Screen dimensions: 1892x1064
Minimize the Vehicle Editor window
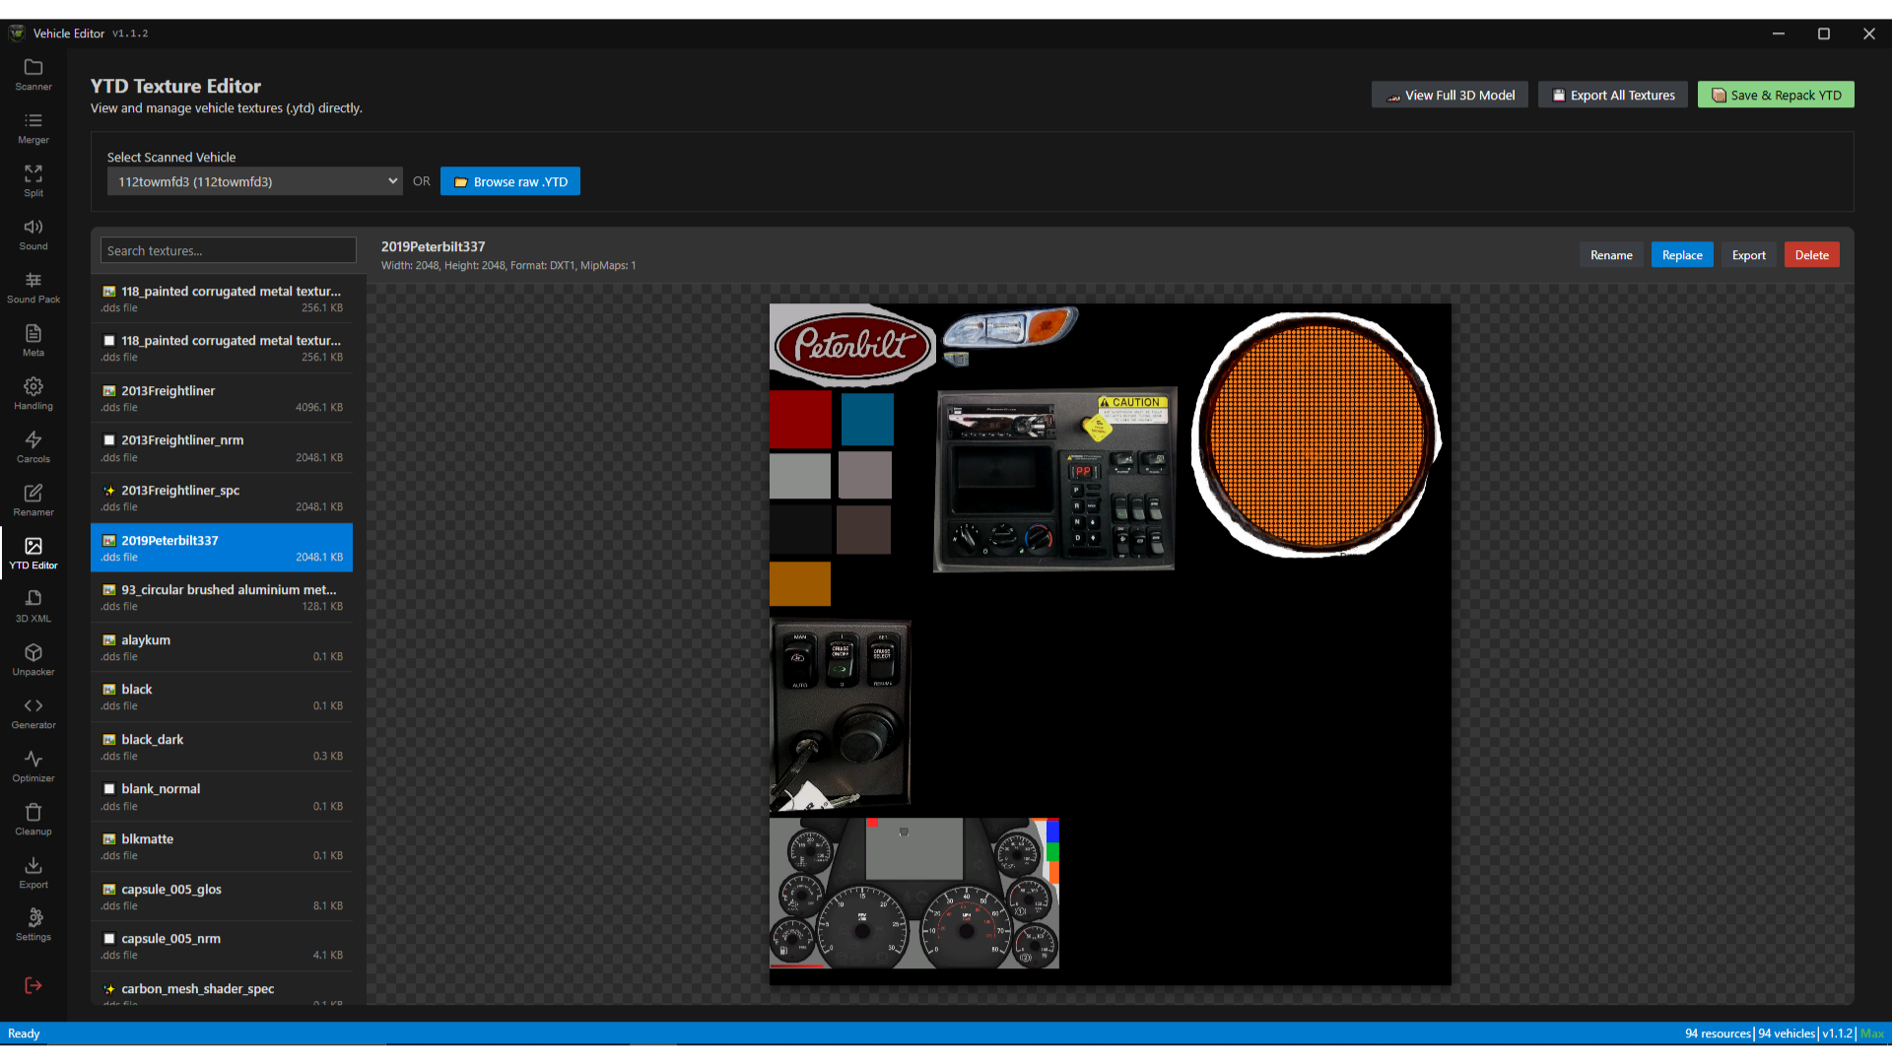1779,33
